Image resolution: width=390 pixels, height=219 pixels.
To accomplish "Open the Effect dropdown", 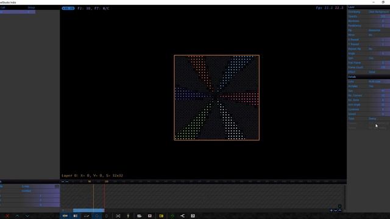I will click(x=379, y=72).
